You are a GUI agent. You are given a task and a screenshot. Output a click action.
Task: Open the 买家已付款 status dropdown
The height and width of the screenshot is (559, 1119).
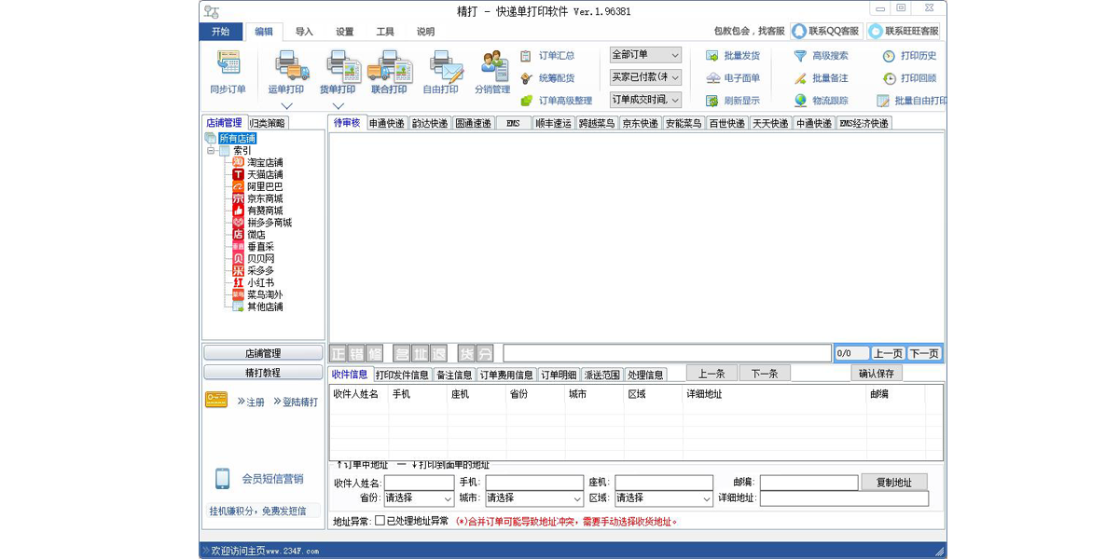point(645,77)
